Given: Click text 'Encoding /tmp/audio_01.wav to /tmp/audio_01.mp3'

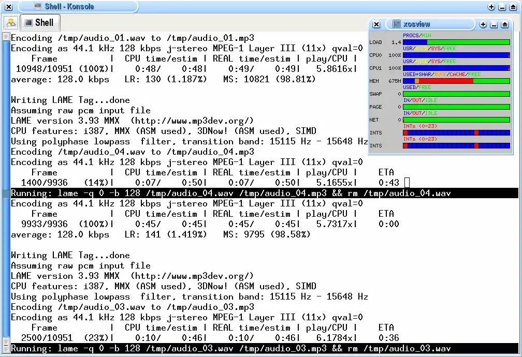Looking at the screenshot, I should tap(133, 38).
